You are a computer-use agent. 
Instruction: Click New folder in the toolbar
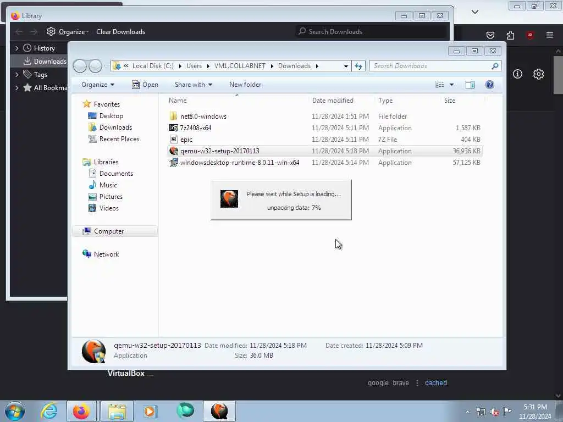point(245,85)
